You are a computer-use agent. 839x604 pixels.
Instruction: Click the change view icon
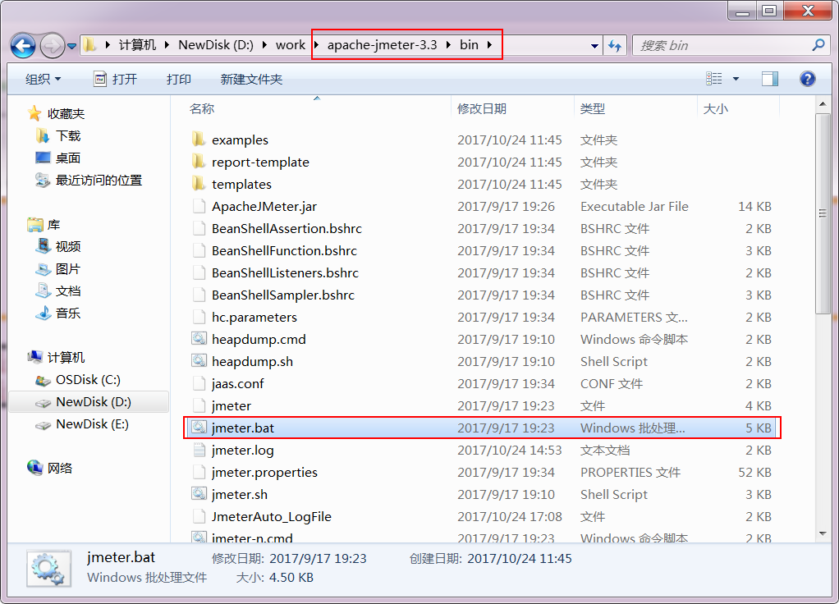pyautogui.click(x=713, y=79)
